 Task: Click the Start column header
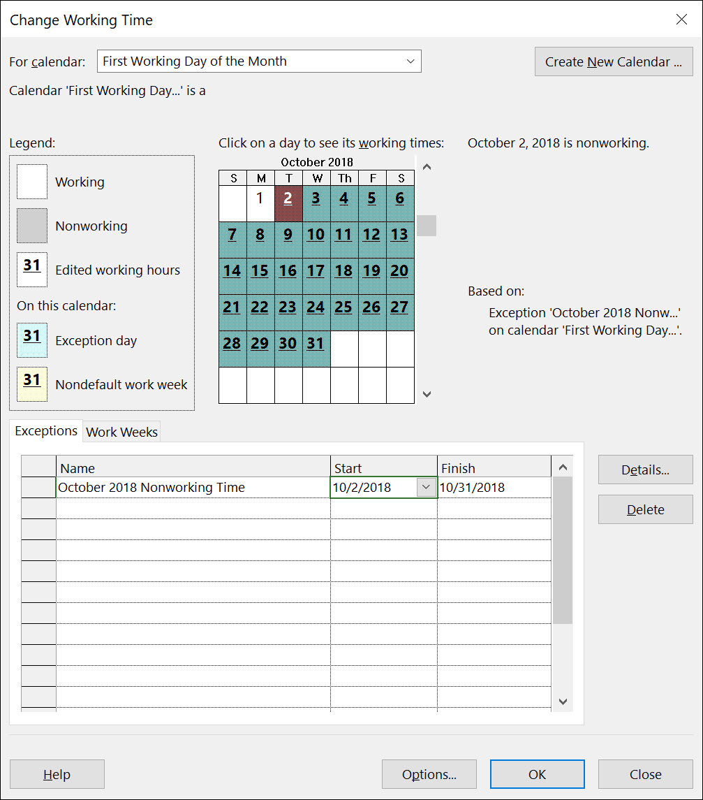(384, 467)
